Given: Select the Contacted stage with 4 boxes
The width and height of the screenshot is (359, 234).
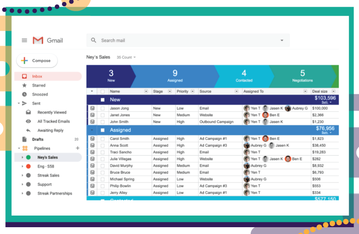Looking at the screenshot, I should click(x=244, y=76).
